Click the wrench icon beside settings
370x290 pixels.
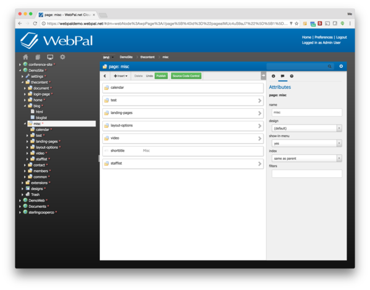pyautogui.click(x=28, y=76)
